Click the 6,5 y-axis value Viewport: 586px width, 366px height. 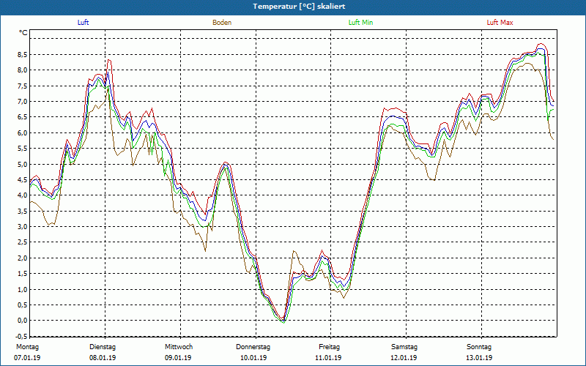click(x=22, y=117)
